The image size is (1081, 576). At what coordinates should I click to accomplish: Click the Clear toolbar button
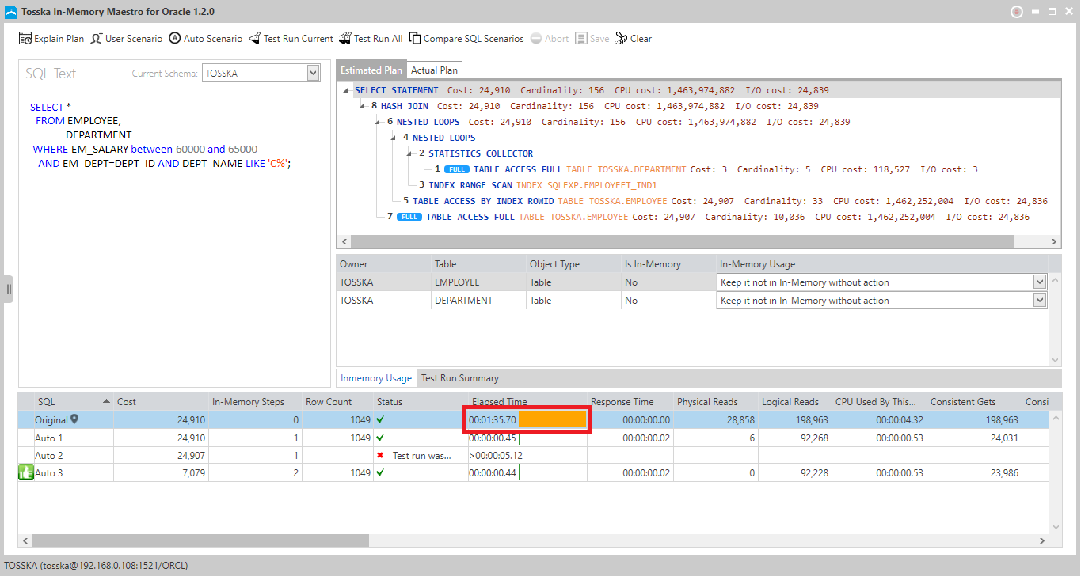point(634,39)
